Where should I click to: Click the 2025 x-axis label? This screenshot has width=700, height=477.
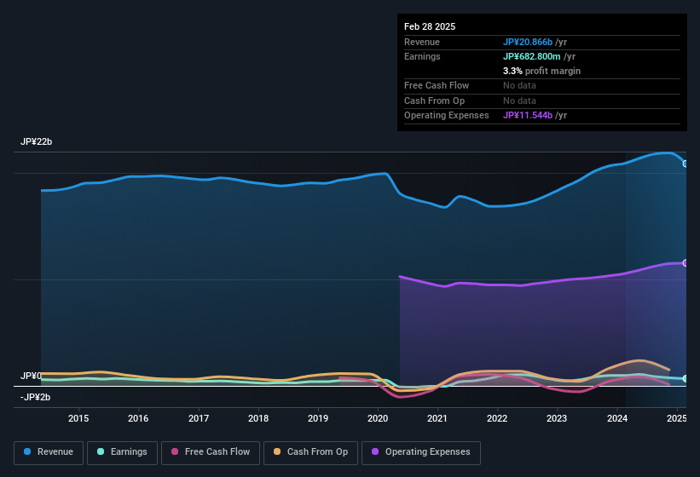(676, 418)
